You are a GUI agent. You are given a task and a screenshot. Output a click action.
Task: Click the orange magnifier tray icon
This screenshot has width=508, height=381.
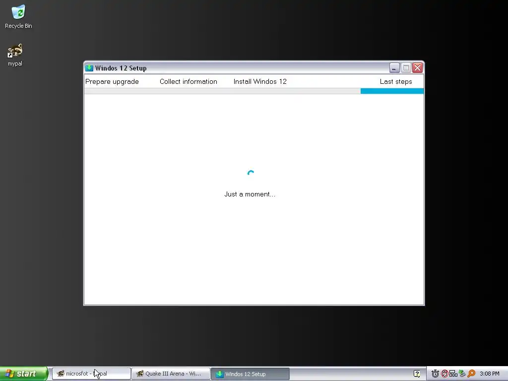[x=471, y=374]
